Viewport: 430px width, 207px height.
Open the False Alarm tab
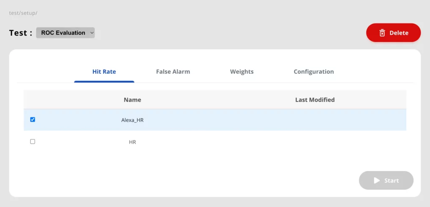pos(173,72)
